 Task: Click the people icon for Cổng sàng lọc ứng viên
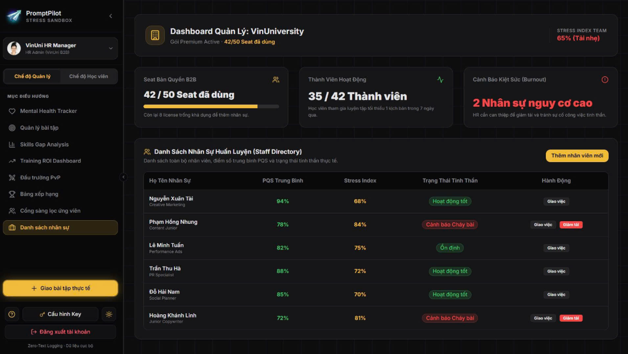[12, 211]
